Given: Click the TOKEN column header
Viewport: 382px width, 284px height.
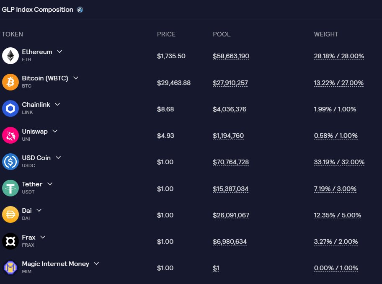Looking at the screenshot, I should (13, 34).
